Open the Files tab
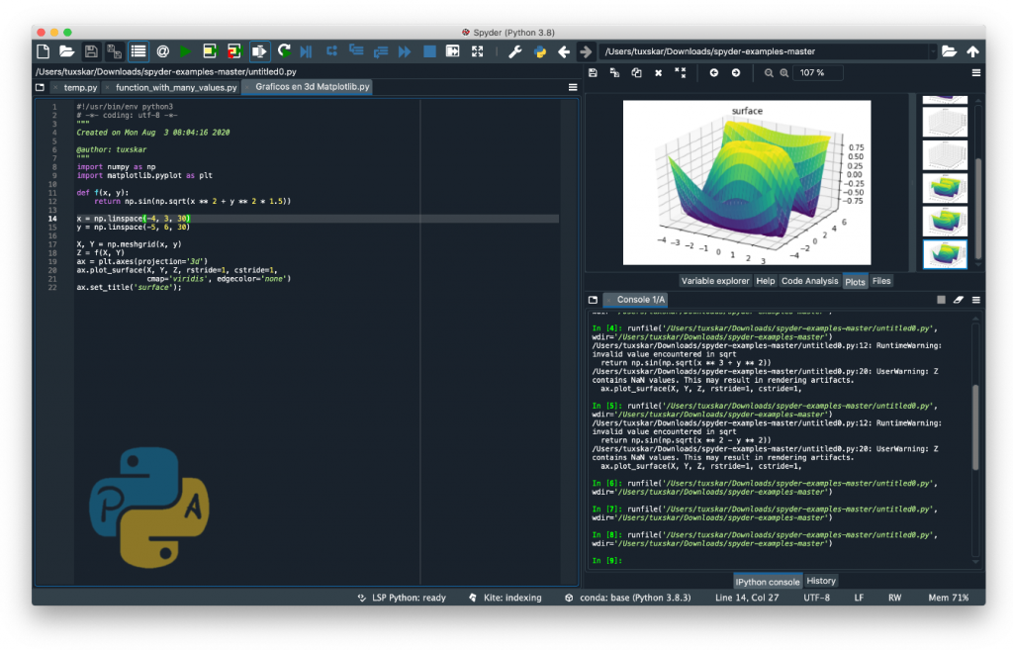The height and width of the screenshot is (650, 1013). coord(881,281)
